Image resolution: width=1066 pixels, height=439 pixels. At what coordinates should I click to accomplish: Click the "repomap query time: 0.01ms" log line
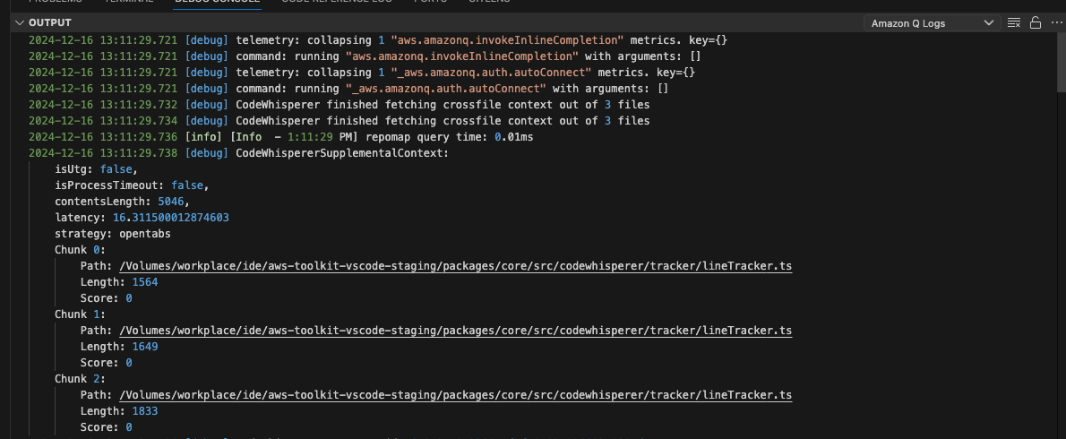tap(280, 137)
